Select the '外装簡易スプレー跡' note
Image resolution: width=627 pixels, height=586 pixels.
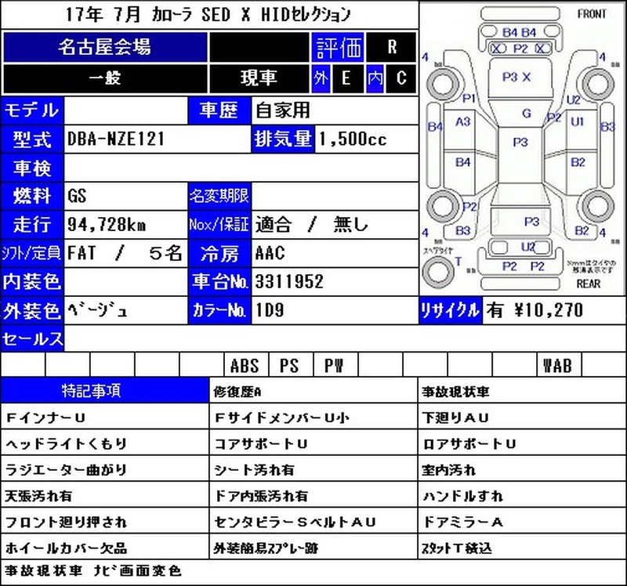[266, 548]
